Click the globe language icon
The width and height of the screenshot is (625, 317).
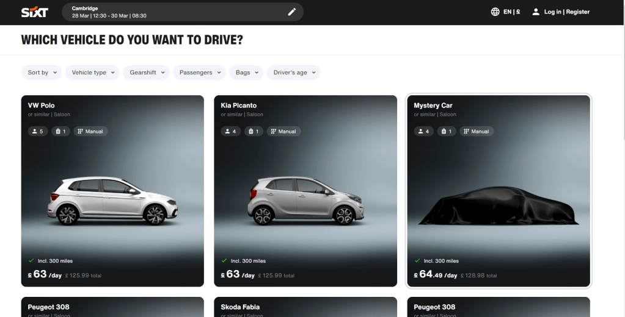point(495,12)
